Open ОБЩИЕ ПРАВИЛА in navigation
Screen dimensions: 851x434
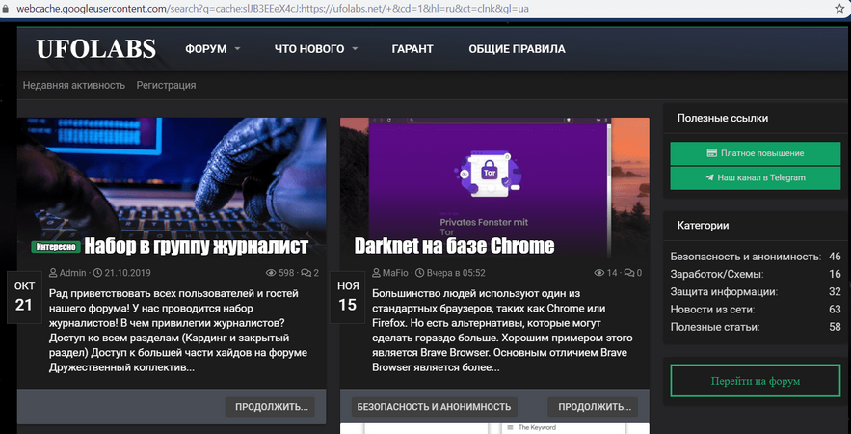517,49
